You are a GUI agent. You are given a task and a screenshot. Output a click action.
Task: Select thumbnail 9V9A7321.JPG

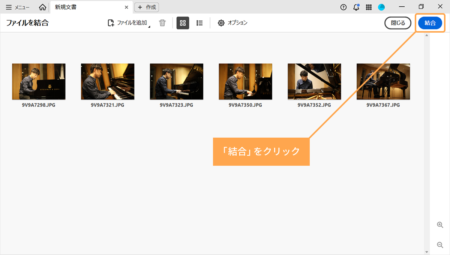pyautogui.click(x=108, y=81)
